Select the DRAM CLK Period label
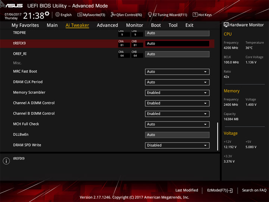 tap(28, 82)
